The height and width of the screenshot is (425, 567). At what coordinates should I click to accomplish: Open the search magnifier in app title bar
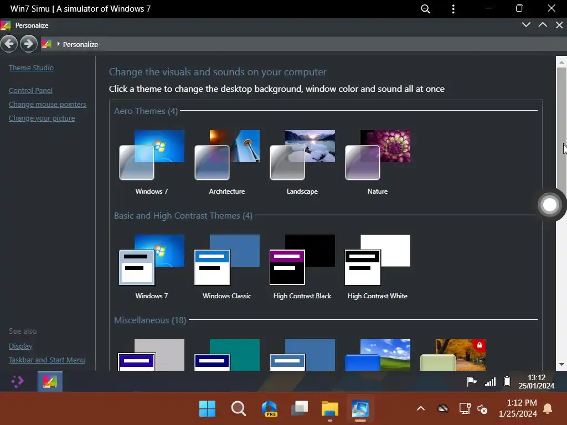[x=426, y=9]
